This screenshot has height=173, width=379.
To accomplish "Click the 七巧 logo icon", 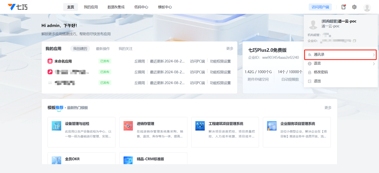I will 12,7.
